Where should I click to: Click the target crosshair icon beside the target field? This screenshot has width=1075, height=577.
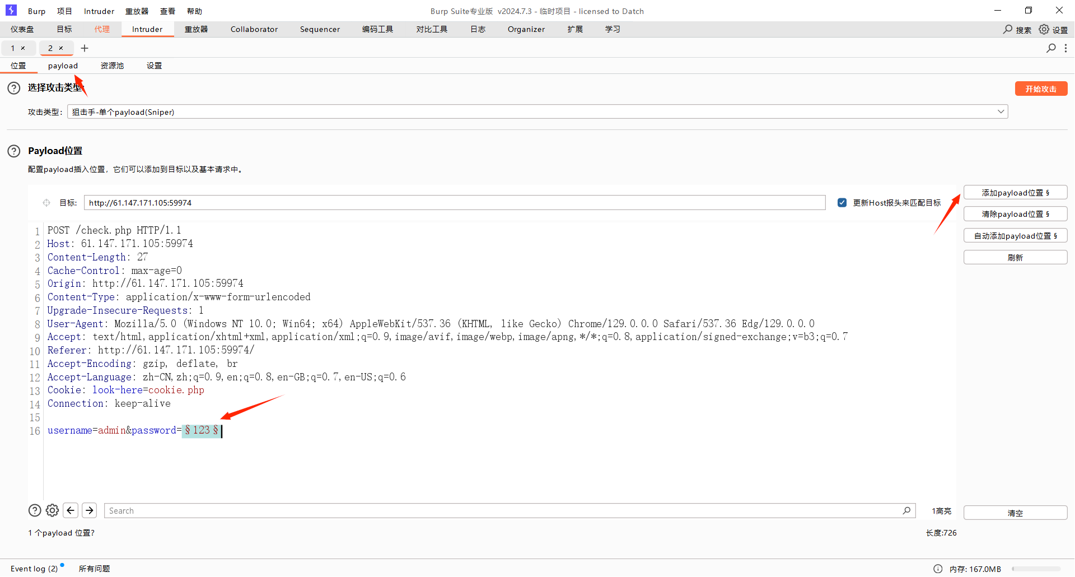[x=46, y=203]
